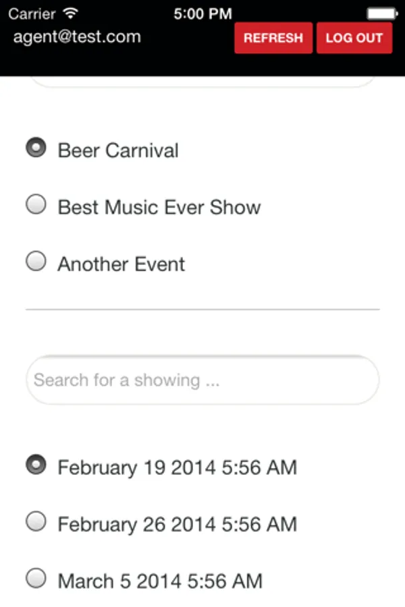Tap the 'March 5 2014 5:56 AM' label
Screen dimensions: 405x607
pos(160,581)
